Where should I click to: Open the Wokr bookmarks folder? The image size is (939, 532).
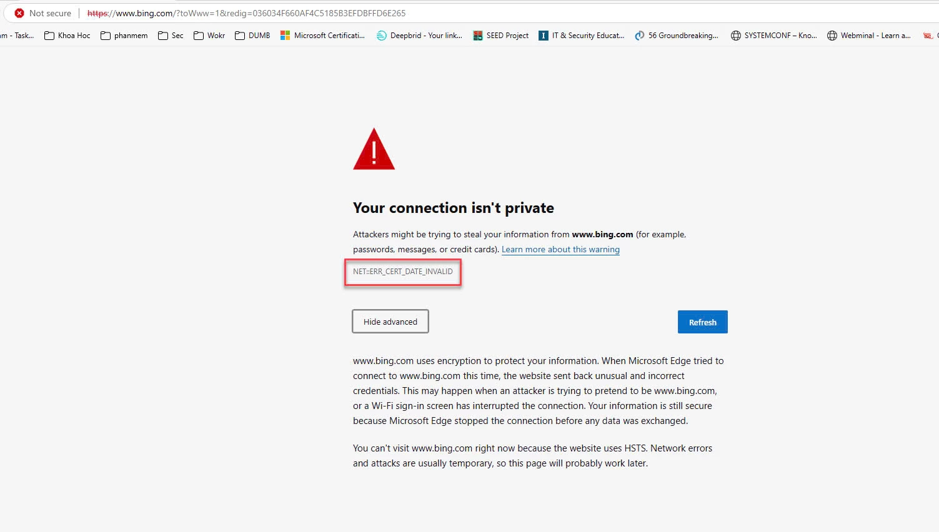(209, 36)
